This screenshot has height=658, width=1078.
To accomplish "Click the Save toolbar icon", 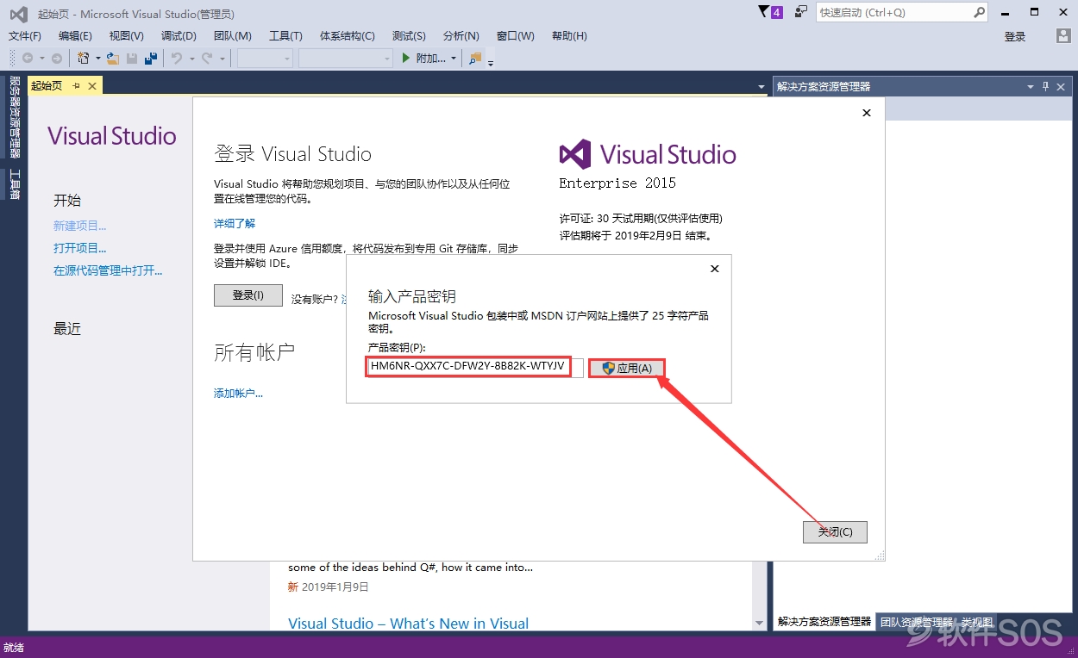I will click(x=132, y=59).
